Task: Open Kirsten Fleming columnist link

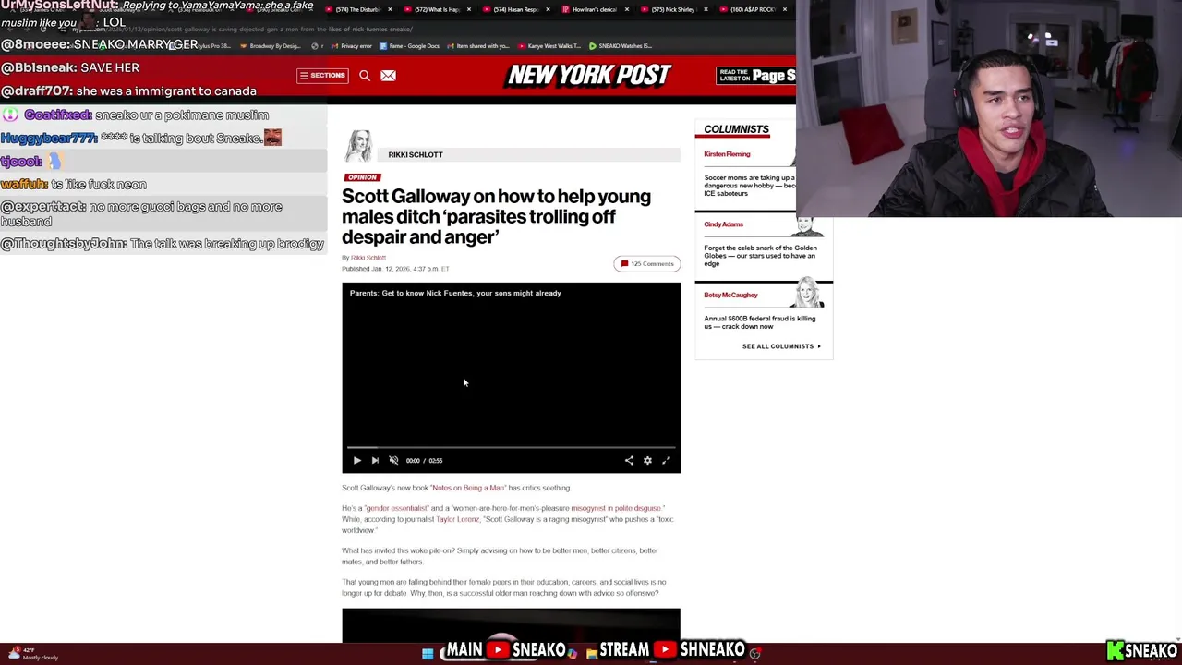Action: [x=727, y=154]
